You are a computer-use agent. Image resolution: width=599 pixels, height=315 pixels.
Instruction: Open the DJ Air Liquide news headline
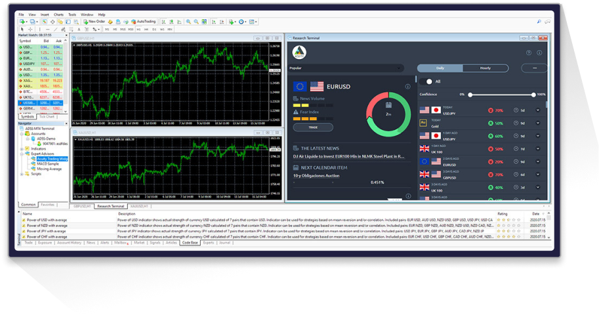[348, 156]
